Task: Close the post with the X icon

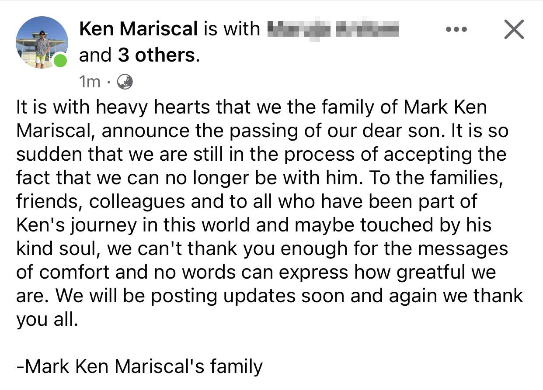Action: (x=514, y=30)
